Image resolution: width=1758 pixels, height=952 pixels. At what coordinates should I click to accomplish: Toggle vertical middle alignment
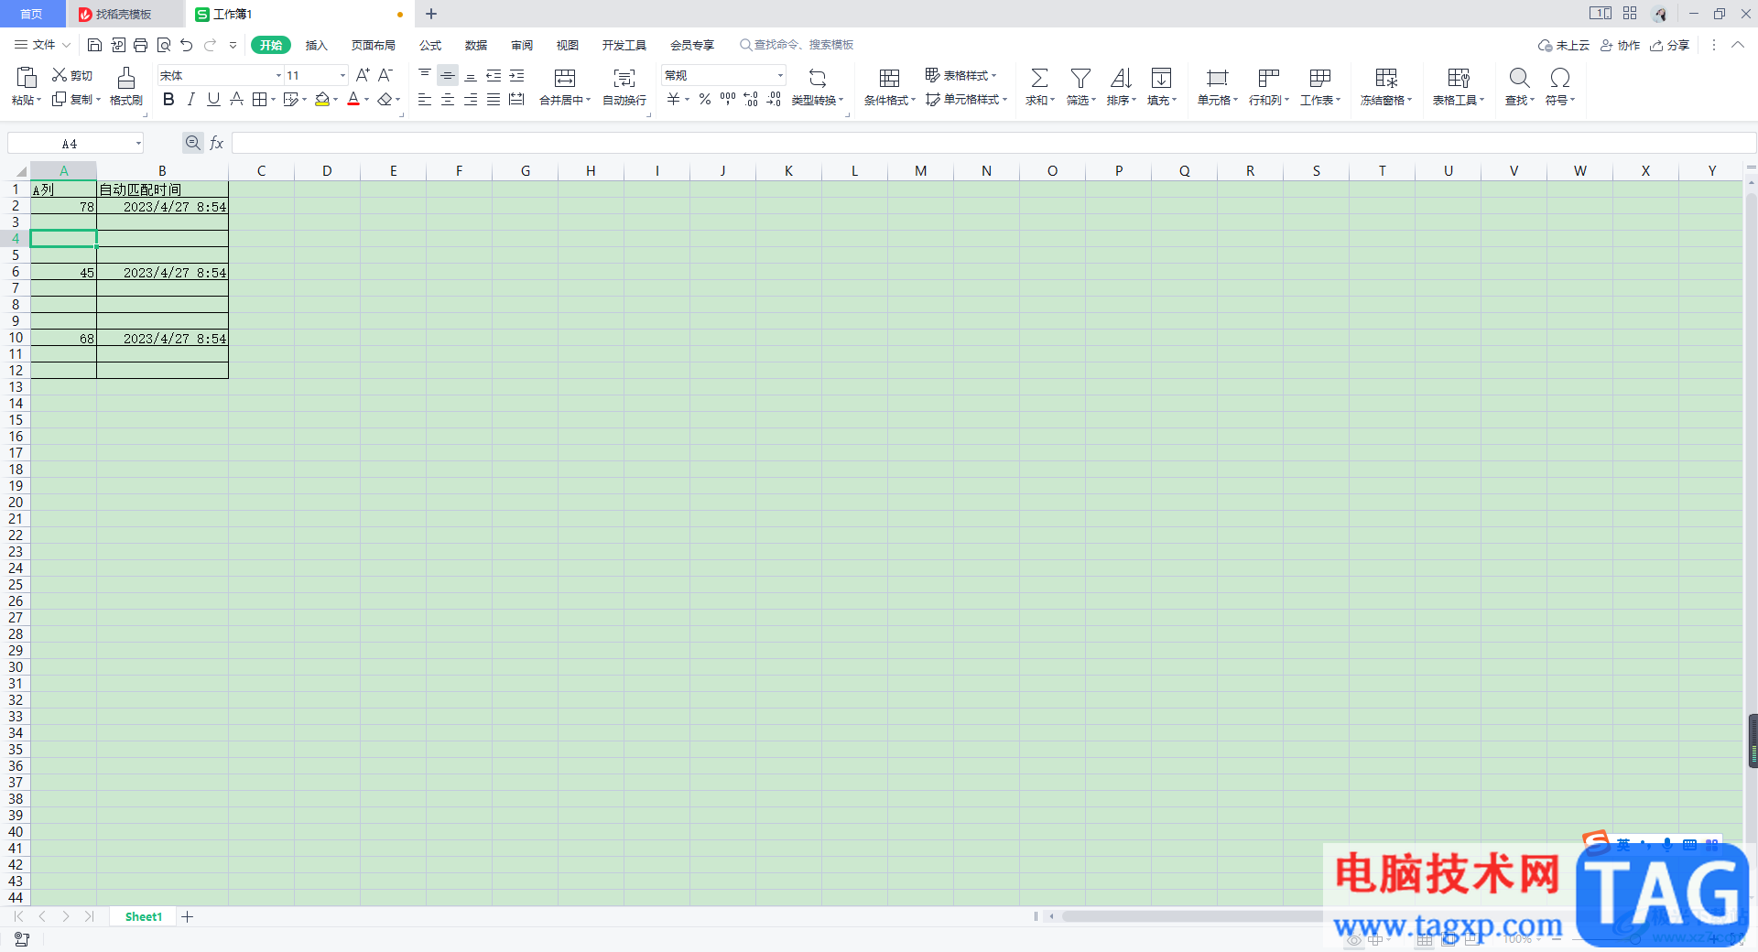[448, 75]
